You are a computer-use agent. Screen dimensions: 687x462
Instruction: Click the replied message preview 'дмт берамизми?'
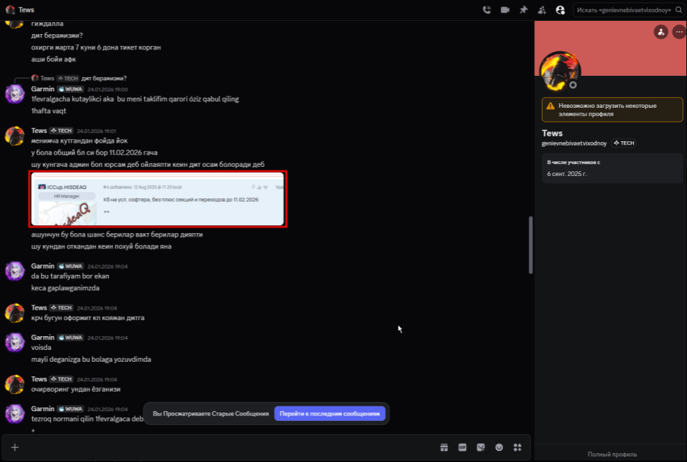click(x=104, y=79)
